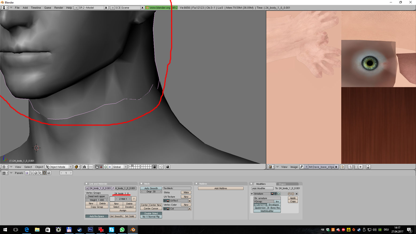416x234 pixels.
Task: Enable the rotate manipulator circle icon
Action: point(106,167)
